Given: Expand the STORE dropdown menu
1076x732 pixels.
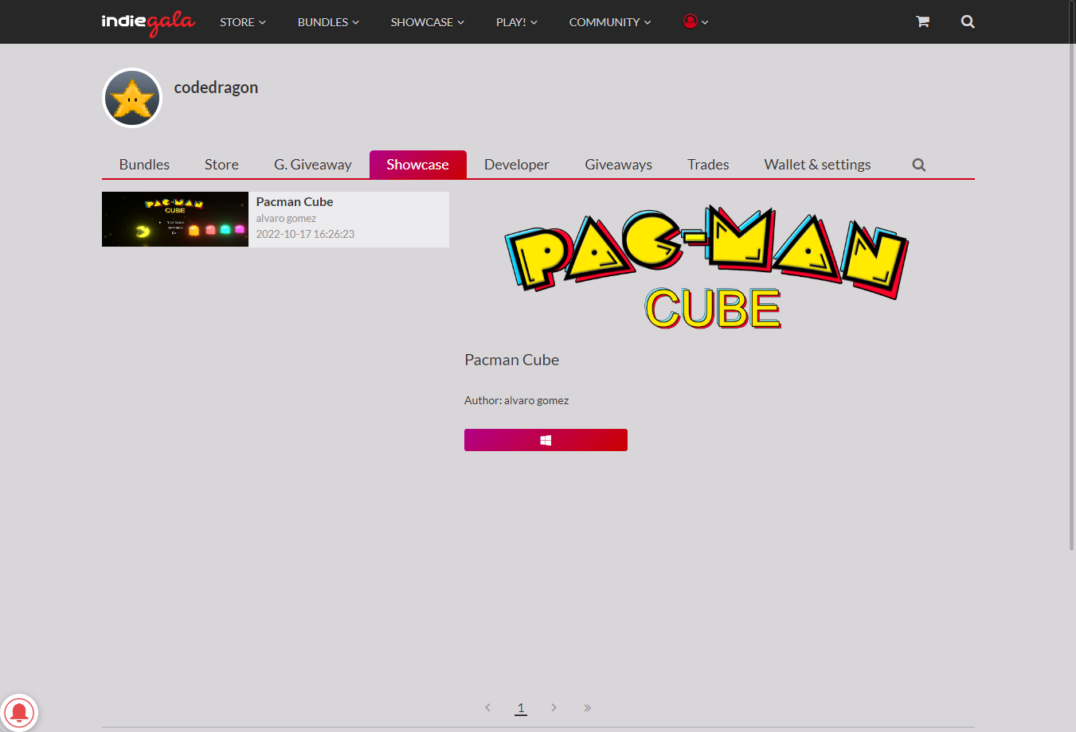Looking at the screenshot, I should click(x=243, y=22).
